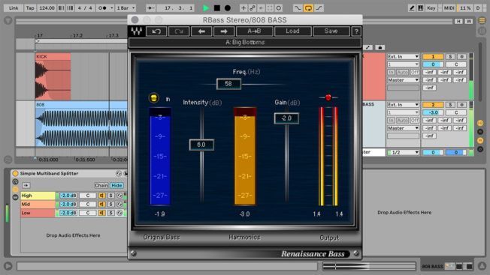Arm the KICK track for recording
Screen dimensions: 490x275
[x=461, y=57]
